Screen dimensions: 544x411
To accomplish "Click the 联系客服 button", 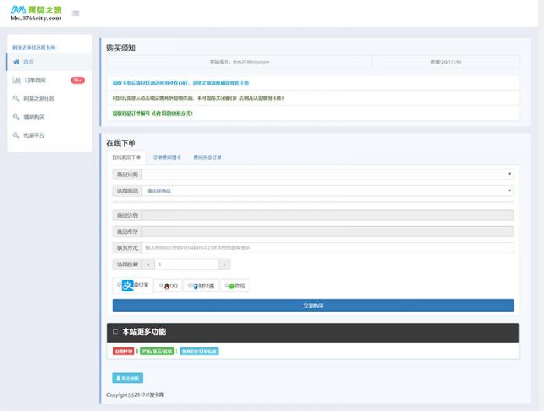I will click(127, 378).
